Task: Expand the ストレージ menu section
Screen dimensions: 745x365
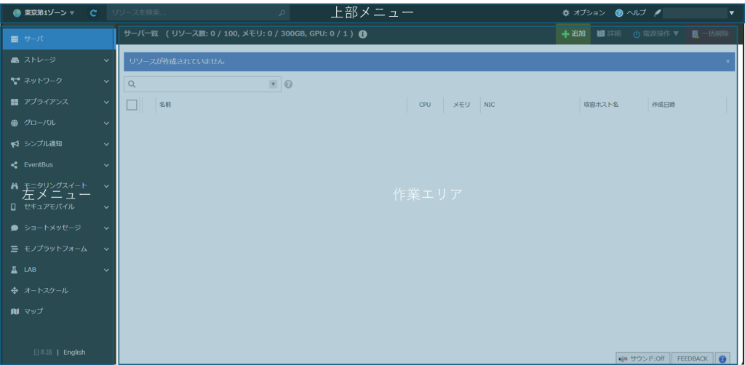Action: click(58, 60)
